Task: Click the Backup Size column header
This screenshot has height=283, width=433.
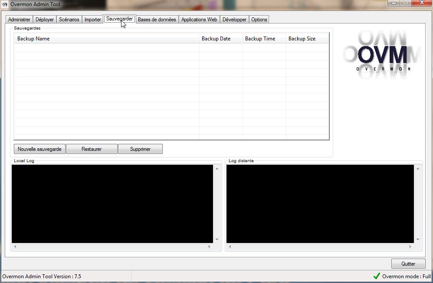Action: [307, 39]
